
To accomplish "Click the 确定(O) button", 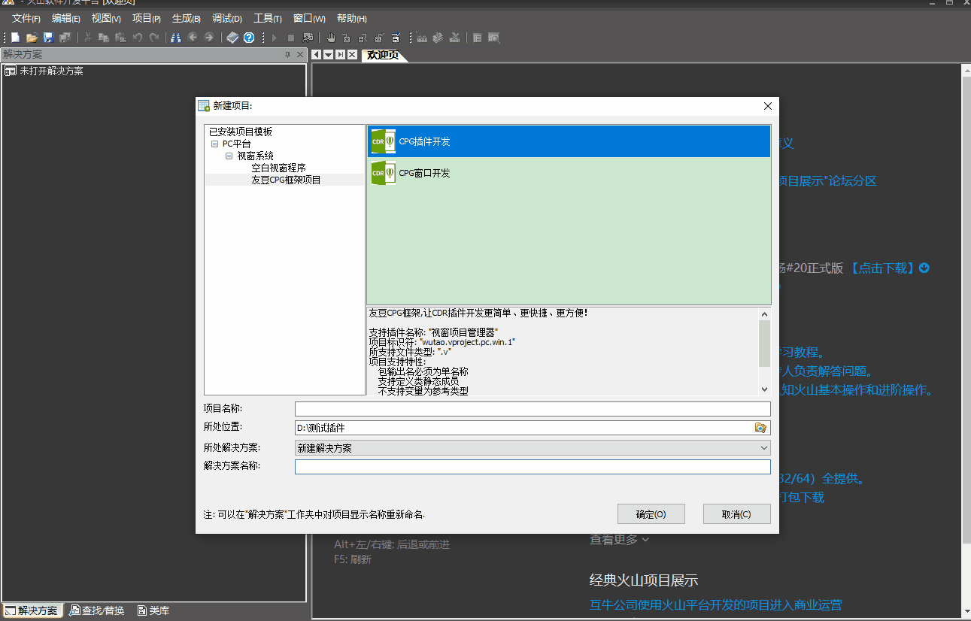I will click(x=651, y=514).
